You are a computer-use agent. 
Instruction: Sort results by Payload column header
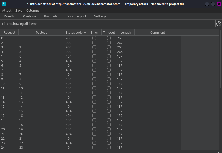click(x=42, y=33)
